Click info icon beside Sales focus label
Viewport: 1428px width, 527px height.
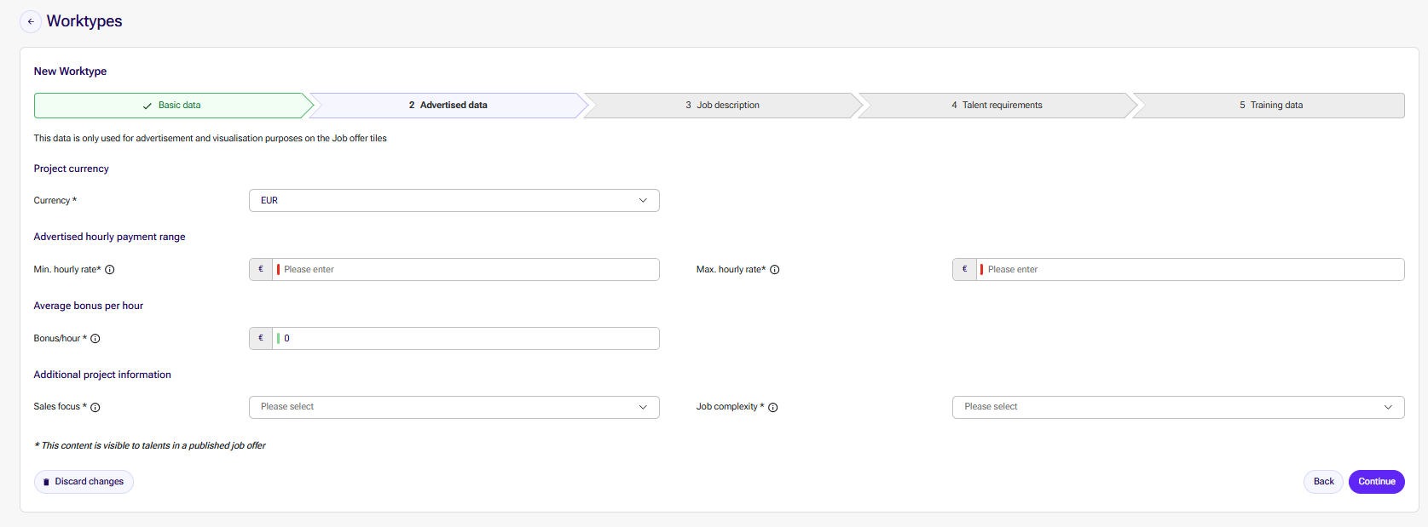95,408
